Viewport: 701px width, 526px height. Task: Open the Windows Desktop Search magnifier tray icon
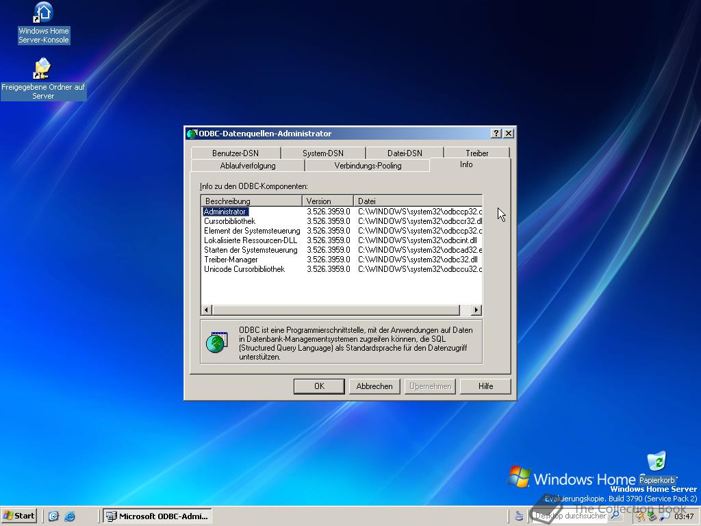click(x=665, y=516)
